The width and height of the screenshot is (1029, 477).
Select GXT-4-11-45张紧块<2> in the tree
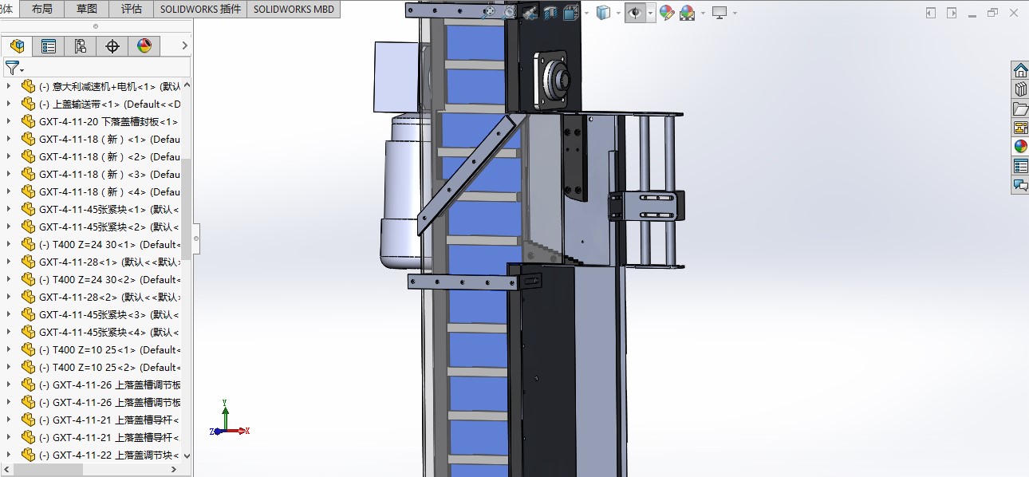point(109,227)
